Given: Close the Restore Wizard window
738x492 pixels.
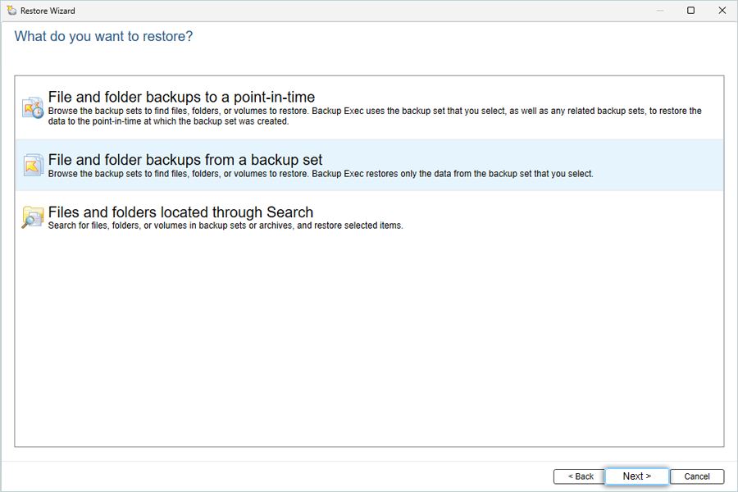Looking at the screenshot, I should (x=722, y=11).
